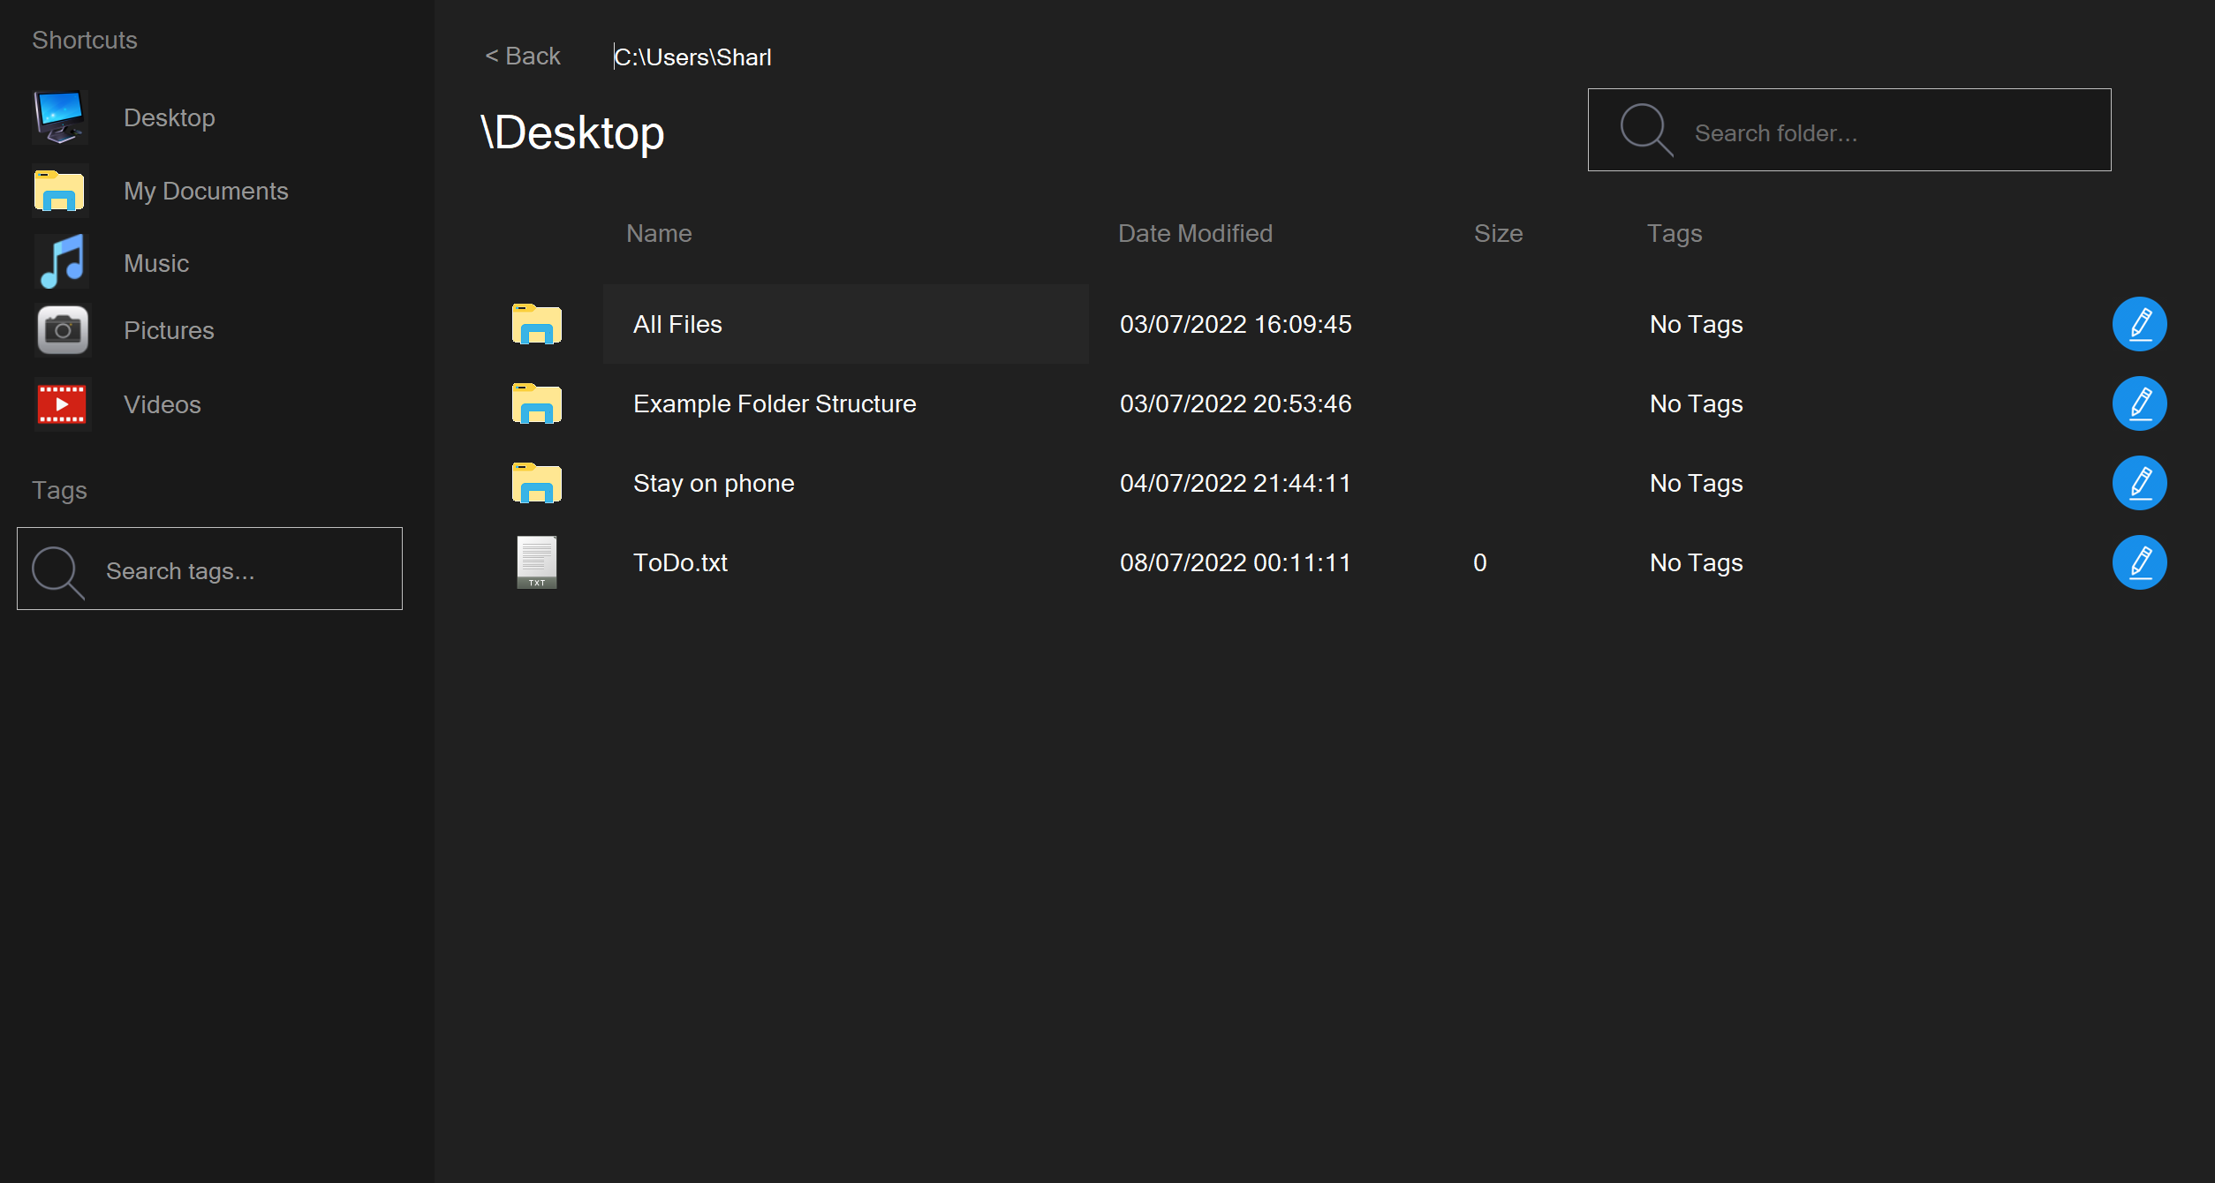The image size is (2215, 1183).
Task: Click the Videos film icon
Action: tap(62, 404)
